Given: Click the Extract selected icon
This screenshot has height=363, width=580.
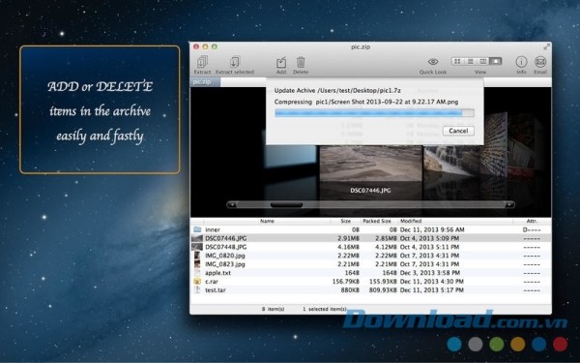Looking at the screenshot, I should tap(235, 62).
